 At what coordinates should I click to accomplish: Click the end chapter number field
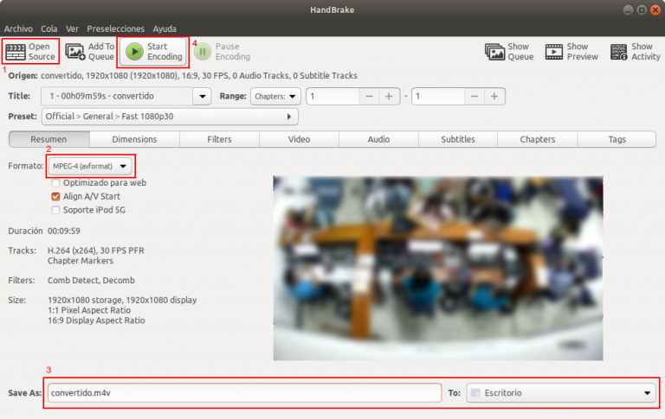[x=438, y=97]
